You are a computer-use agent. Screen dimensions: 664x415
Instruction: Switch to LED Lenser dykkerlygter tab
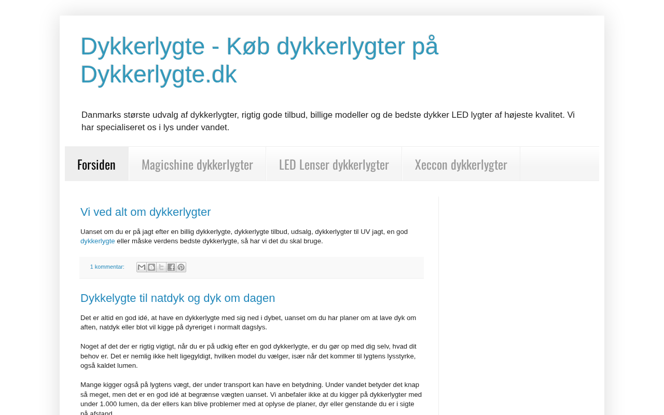coord(334,164)
